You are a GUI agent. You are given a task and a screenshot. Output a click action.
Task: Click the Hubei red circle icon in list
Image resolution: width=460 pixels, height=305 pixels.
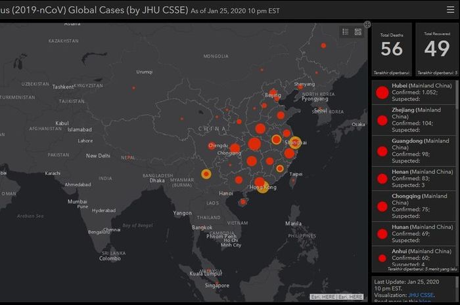click(x=382, y=94)
